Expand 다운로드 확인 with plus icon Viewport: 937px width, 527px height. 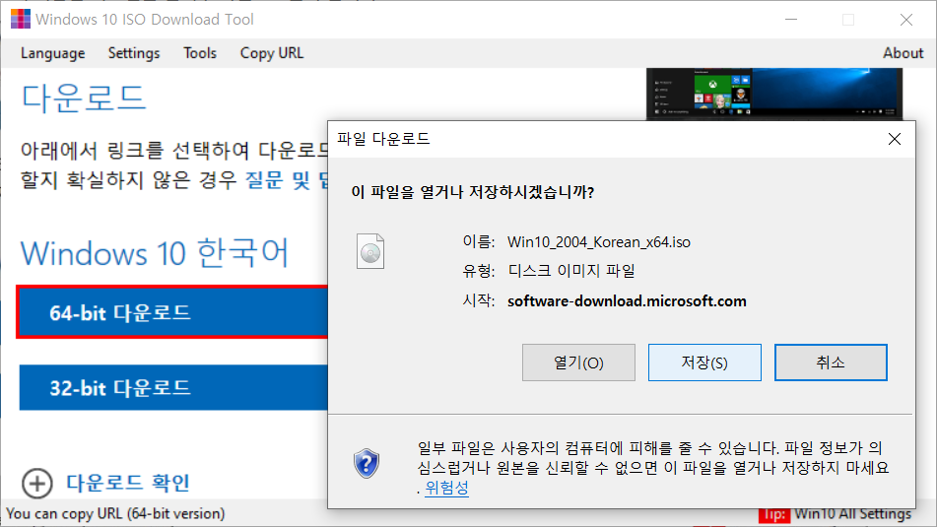[x=37, y=484]
